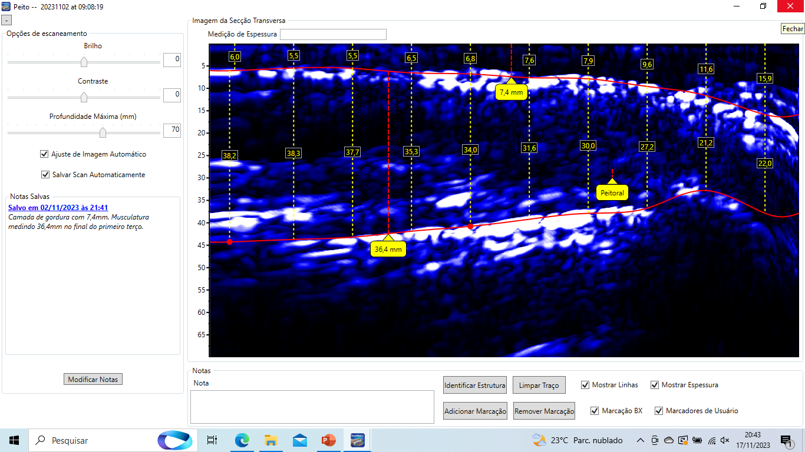The height and width of the screenshot is (452, 805).
Task: Open the Mail app in taskbar
Action: click(299, 440)
